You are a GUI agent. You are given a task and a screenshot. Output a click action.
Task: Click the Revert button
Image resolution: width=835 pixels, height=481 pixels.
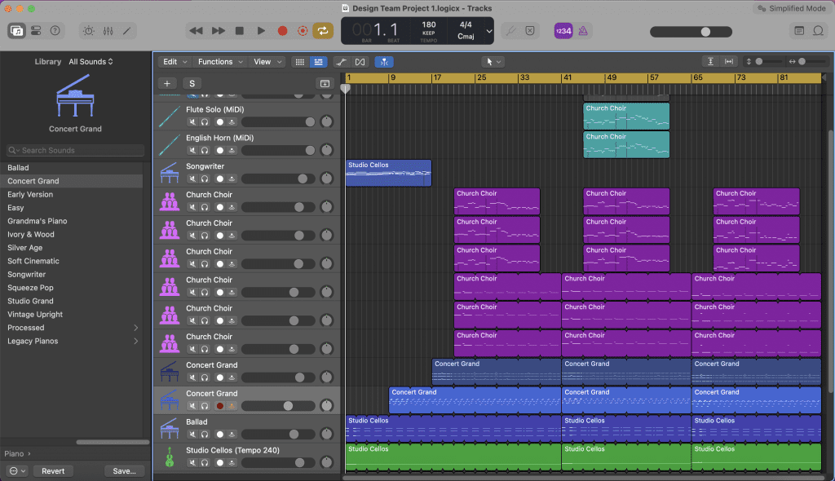point(53,470)
